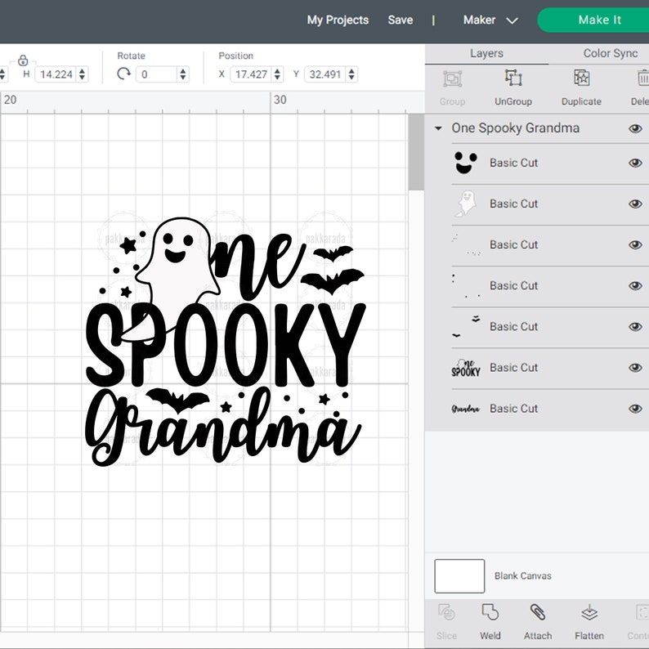Select the ghost body layer thumbnail

pos(466,204)
